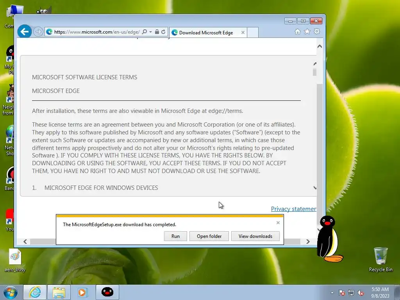The height and width of the screenshot is (300, 400).
Task: Dismiss the download notification bar
Action: pyautogui.click(x=278, y=223)
